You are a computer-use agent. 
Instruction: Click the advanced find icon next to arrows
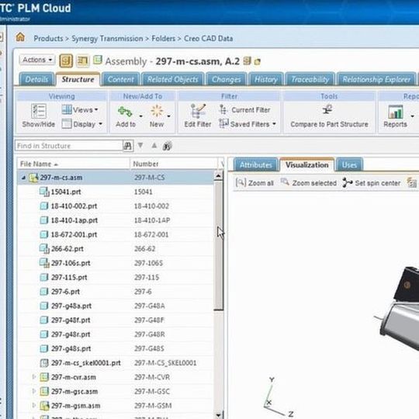[168, 146]
